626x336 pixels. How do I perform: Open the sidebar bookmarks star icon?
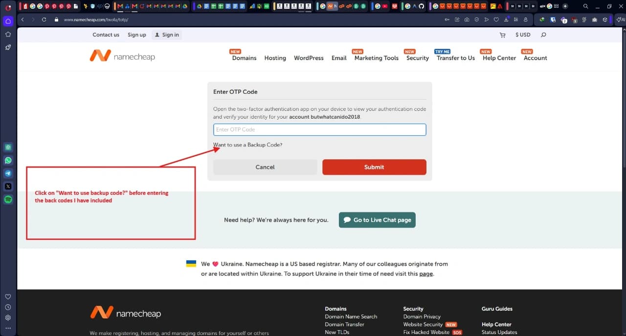click(8, 34)
